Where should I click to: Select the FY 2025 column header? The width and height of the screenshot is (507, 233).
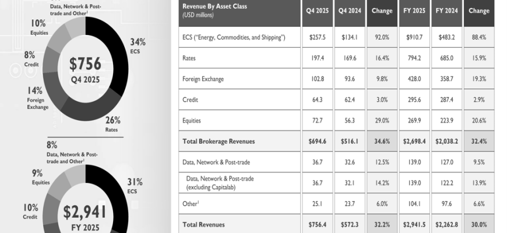tap(416, 10)
